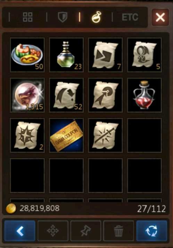Click the move arrows button
This screenshot has width=173, height=248.
(53, 231)
